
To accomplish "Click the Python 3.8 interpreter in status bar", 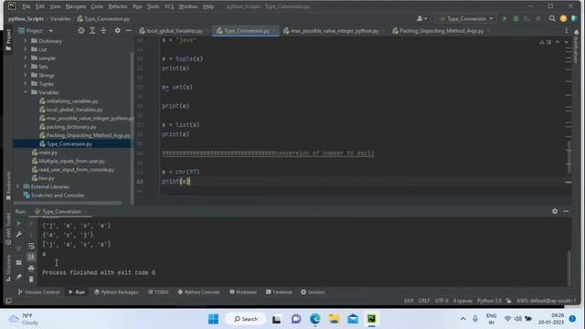I will coord(489,301).
